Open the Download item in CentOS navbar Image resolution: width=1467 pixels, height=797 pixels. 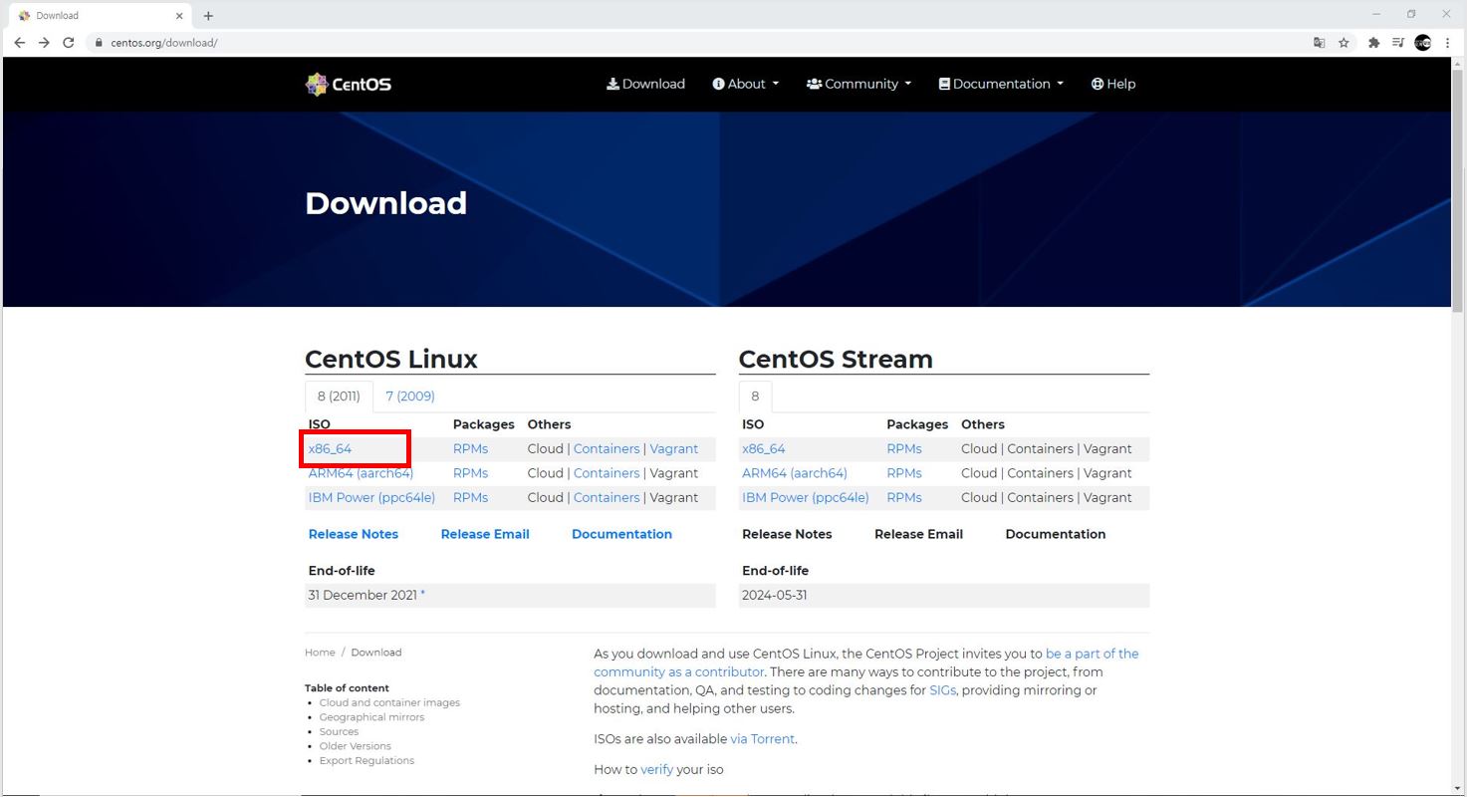coord(645,84)
